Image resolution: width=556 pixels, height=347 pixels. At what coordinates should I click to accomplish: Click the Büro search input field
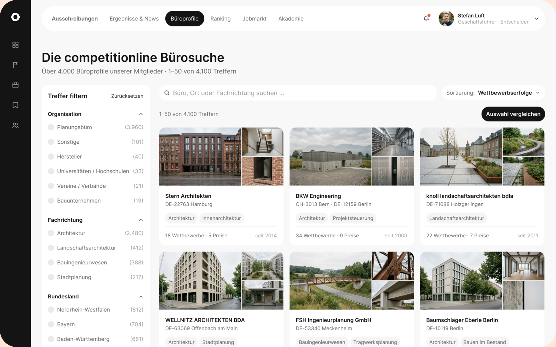point(298,93)
